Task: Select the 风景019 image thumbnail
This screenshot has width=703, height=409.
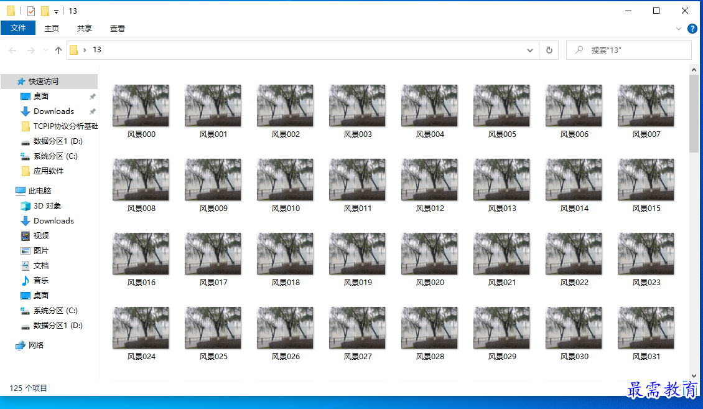Action: [x=357, y=253]
